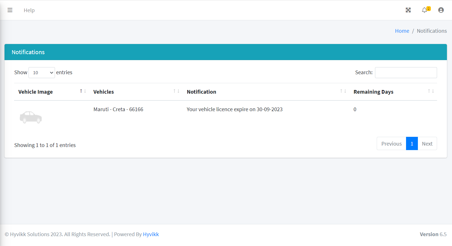Open the user profile icon
Screen dimensions: 452x246
[x=441, y=10]
